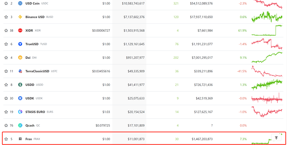Select the USDC ticker label
The width and height of the screenshot is (287, 145).
pos(45,3)
